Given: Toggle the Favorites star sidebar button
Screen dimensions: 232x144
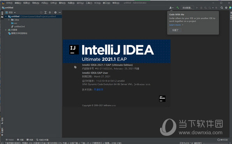Looking at the screenshot, I should click(2, 135).
